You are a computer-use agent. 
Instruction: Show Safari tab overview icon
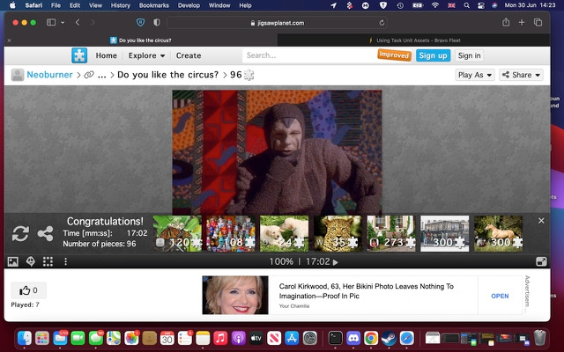click(x=538, y=22)
